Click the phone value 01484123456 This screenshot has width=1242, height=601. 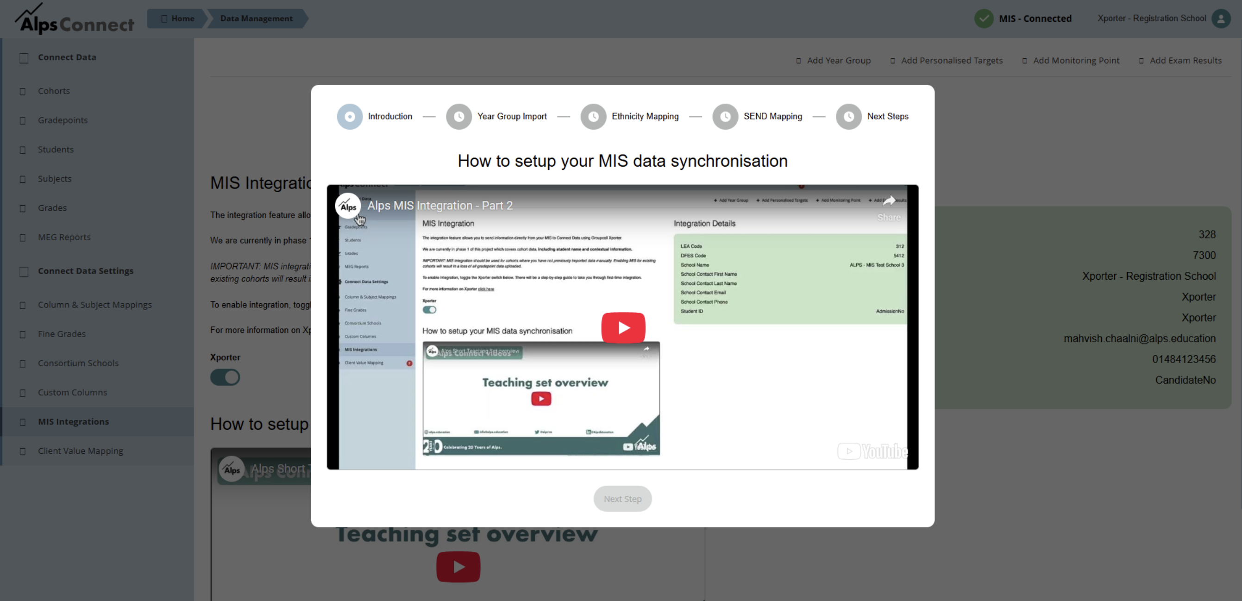coord(1184,359)
